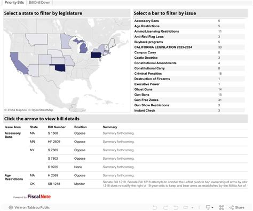This screenshot has width=253, height=211.
Task: Click Pennsylvania on the map
Action: [96, 55]
